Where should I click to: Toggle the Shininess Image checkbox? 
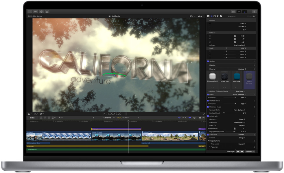point(208,107)
